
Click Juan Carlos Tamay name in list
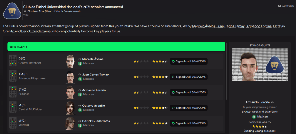95,75
